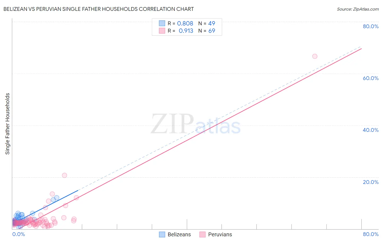Click the chart title text

pos(99,9)
